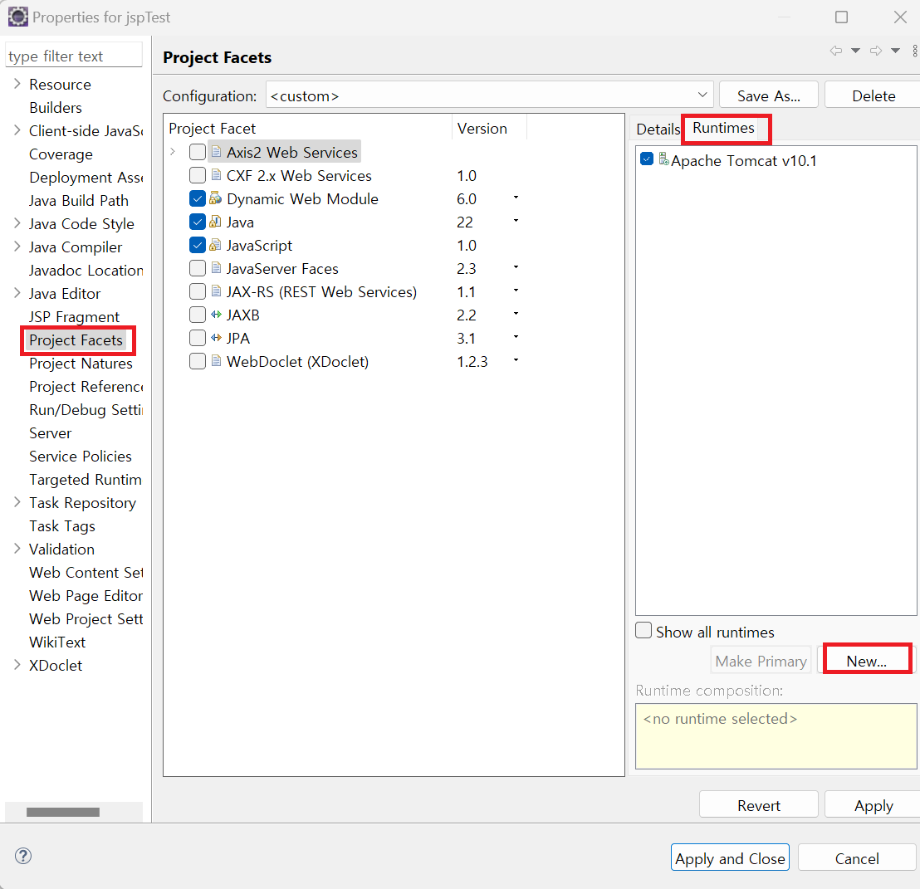Viewport: 920px width, 889px height.
Task: Open WebDoclet version dropdown arrow
Action: 516,360
